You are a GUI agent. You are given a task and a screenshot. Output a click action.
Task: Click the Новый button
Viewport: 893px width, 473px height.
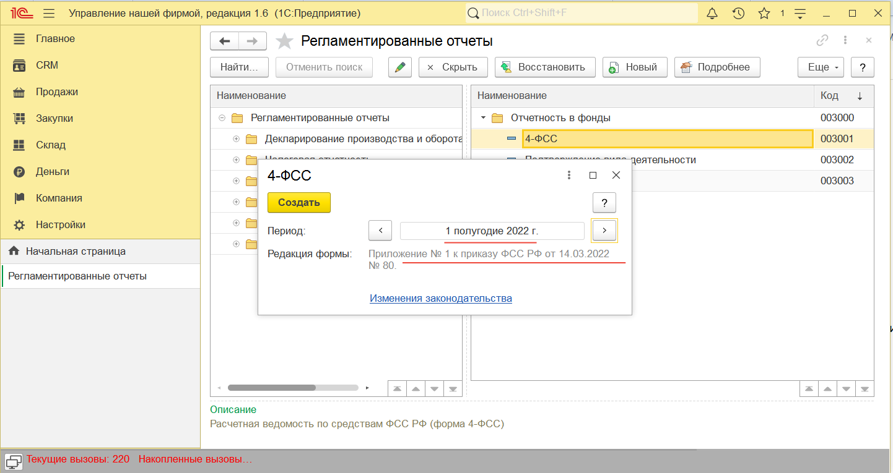coord(635,67)
